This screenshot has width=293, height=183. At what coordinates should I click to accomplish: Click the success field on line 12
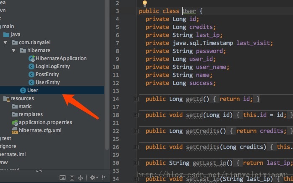201,83
